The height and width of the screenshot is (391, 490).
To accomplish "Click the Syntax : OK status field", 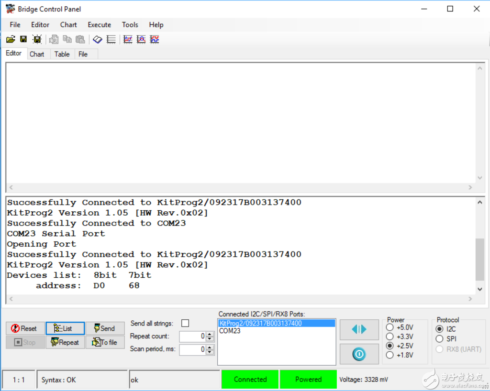I will pyautogui.click(x=82, y=380).
